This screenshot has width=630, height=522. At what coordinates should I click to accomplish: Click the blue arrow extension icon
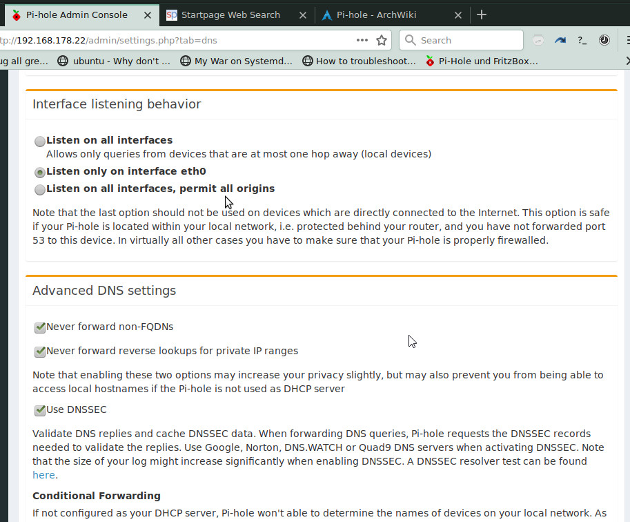pyautogui.click(x=560, y=40)
